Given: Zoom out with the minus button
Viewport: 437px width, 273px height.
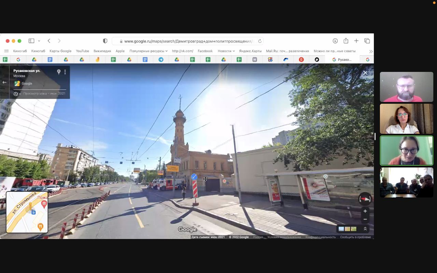Looking at the screenshot, I should pos(365,219).
